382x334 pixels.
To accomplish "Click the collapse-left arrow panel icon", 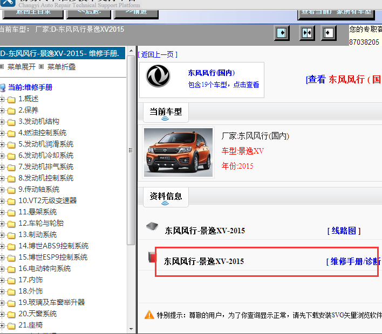I will coord(329,33).
